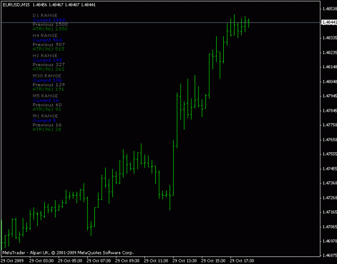Select the 'ATR(96) 1350' reading

(x=50, y=29)
